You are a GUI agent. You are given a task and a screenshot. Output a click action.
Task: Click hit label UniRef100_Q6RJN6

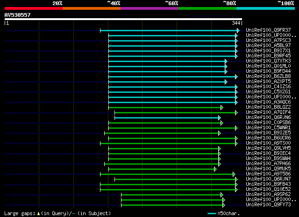pyautogui.click(x=268, y=117)
